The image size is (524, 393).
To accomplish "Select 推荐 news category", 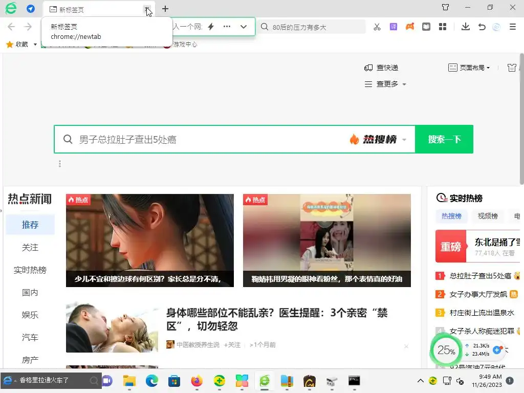I will point(30,225).
